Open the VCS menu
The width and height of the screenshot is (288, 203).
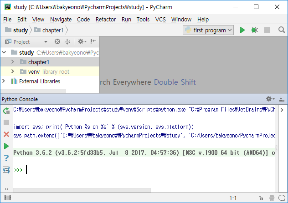click(160, 19)
